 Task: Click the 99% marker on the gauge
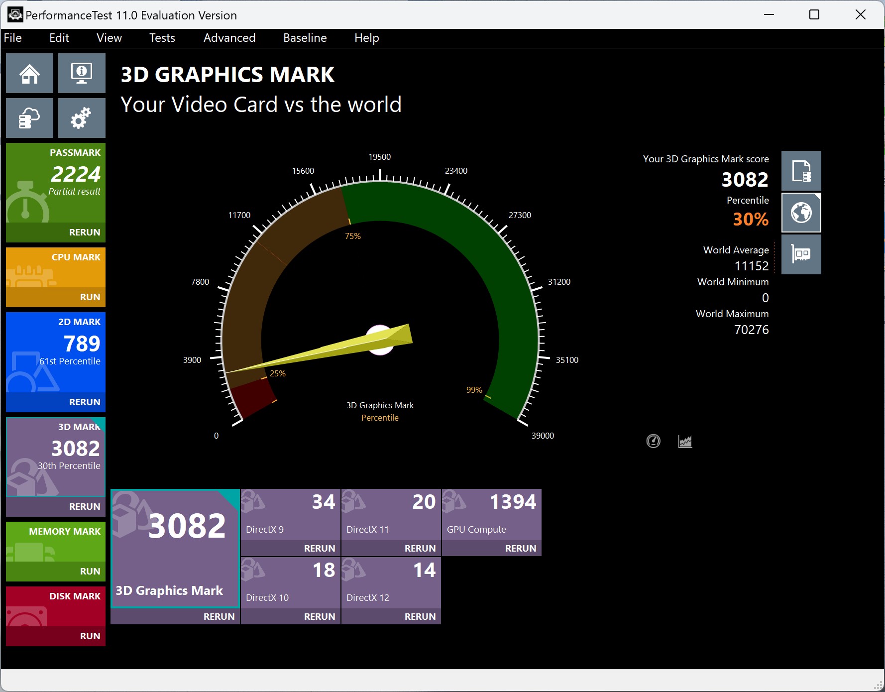coord(474,390)
